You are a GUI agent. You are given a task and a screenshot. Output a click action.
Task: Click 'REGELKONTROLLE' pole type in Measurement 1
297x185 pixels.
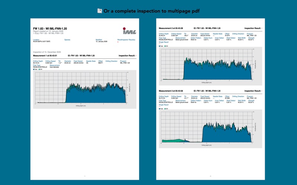pos(40,67)
